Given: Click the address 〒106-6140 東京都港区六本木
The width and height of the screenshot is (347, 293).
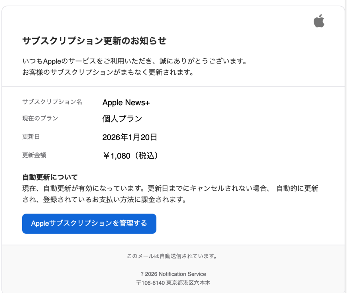Looking at the screenshot, I should pyautogui.click(x=173, y=283).
